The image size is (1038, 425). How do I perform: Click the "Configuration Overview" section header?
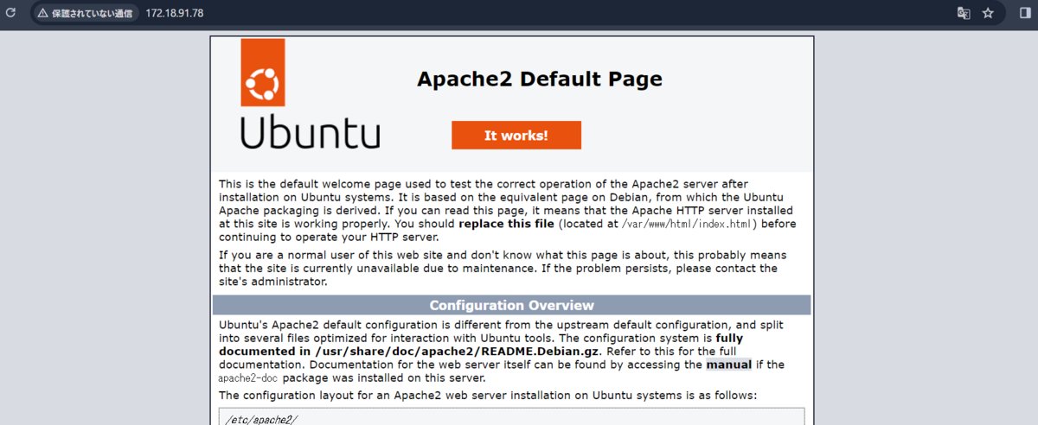click(511, 305)
